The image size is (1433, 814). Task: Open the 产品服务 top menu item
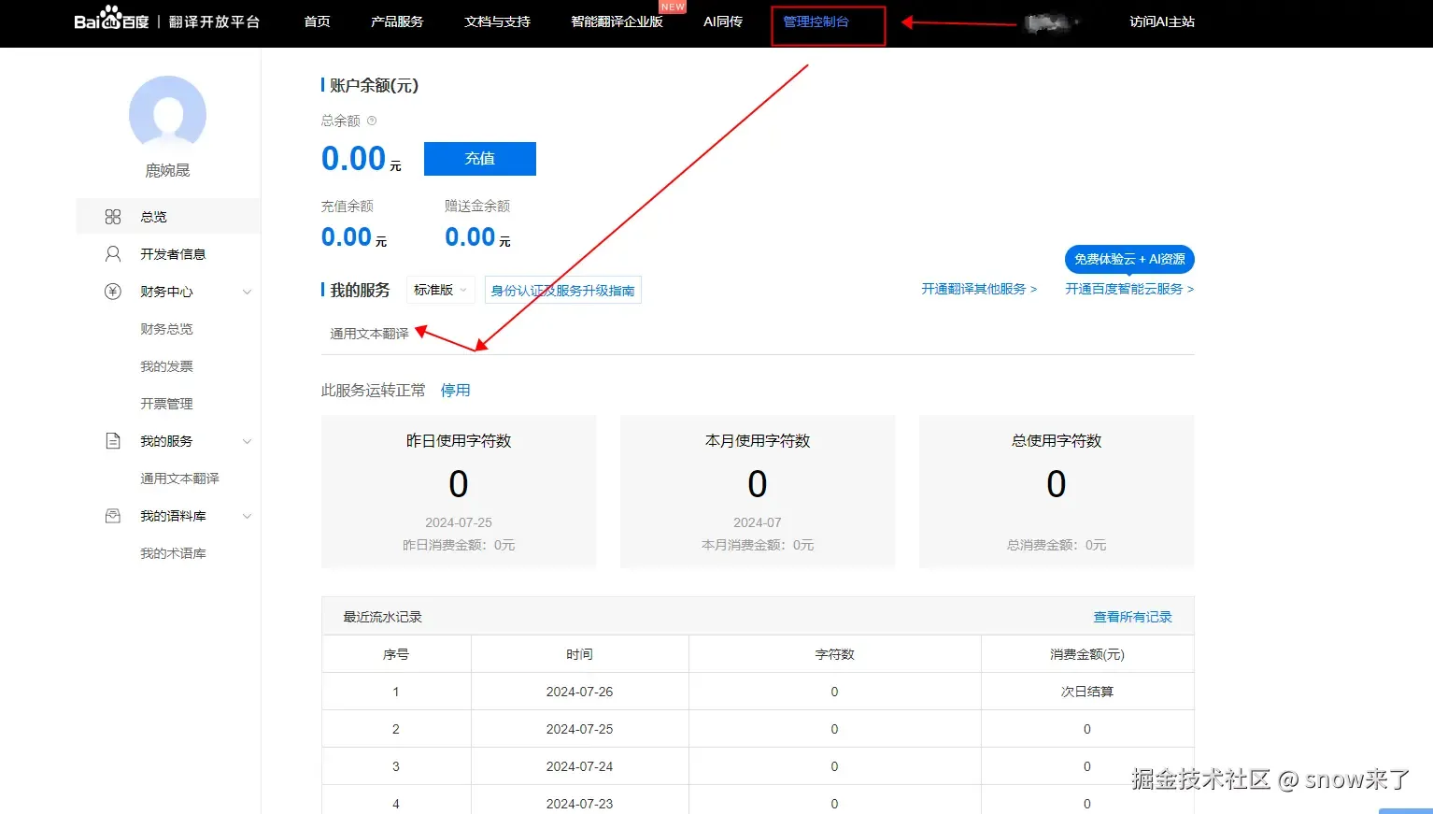pyautogui.click(x=397, y=21)
